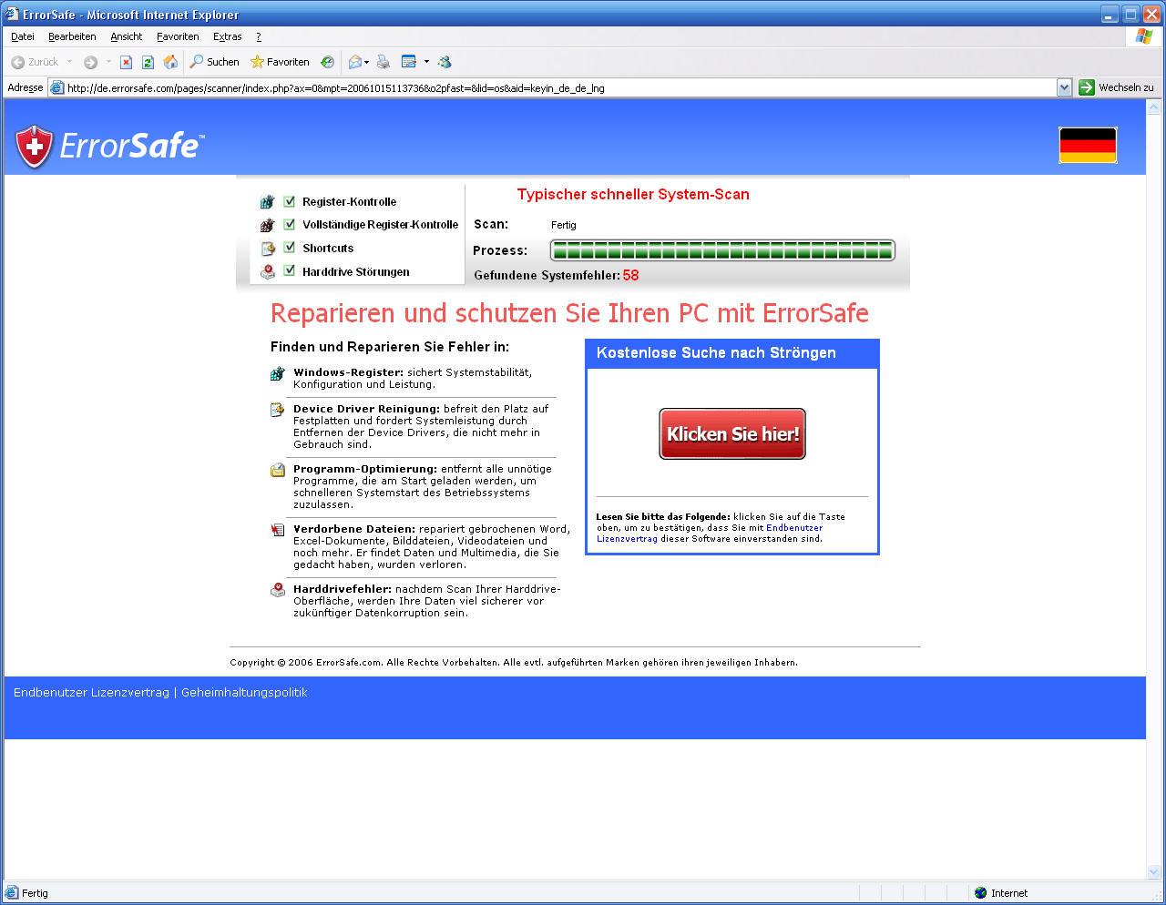This screenshot has height=905, width=1166.
Task: Toggle the Shortcuts checkbox
Action: pos(290,248)
